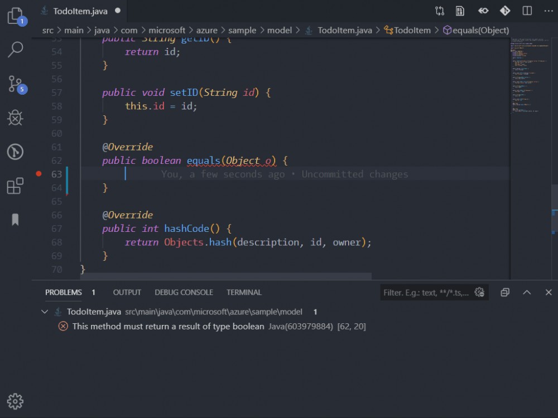
Task: Switch to the OUTPUT tab
Action: 127,292
